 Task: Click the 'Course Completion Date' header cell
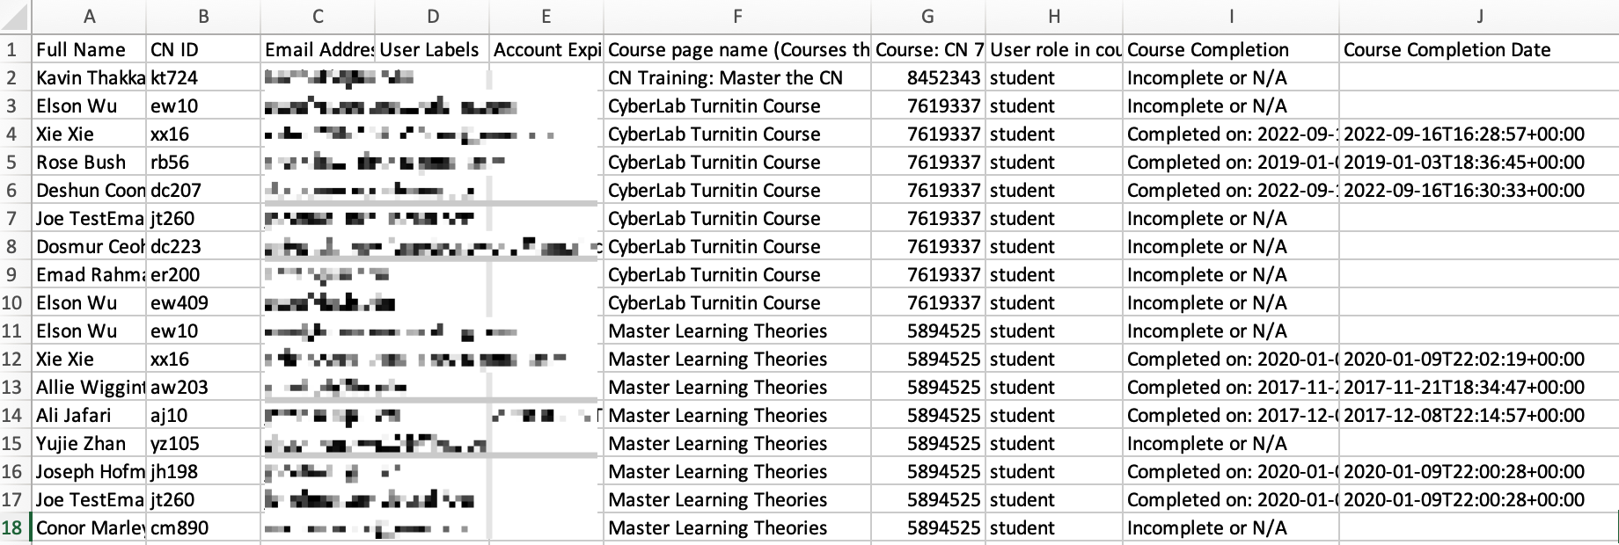tap(1479, 49)
